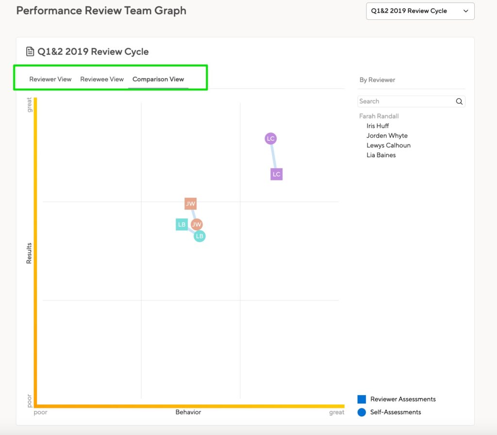Image resolution: width=497 pixels, height=435 pixels.
Task: Select Lia Baines in the reviewer list
Action: (x=381, y=155)
